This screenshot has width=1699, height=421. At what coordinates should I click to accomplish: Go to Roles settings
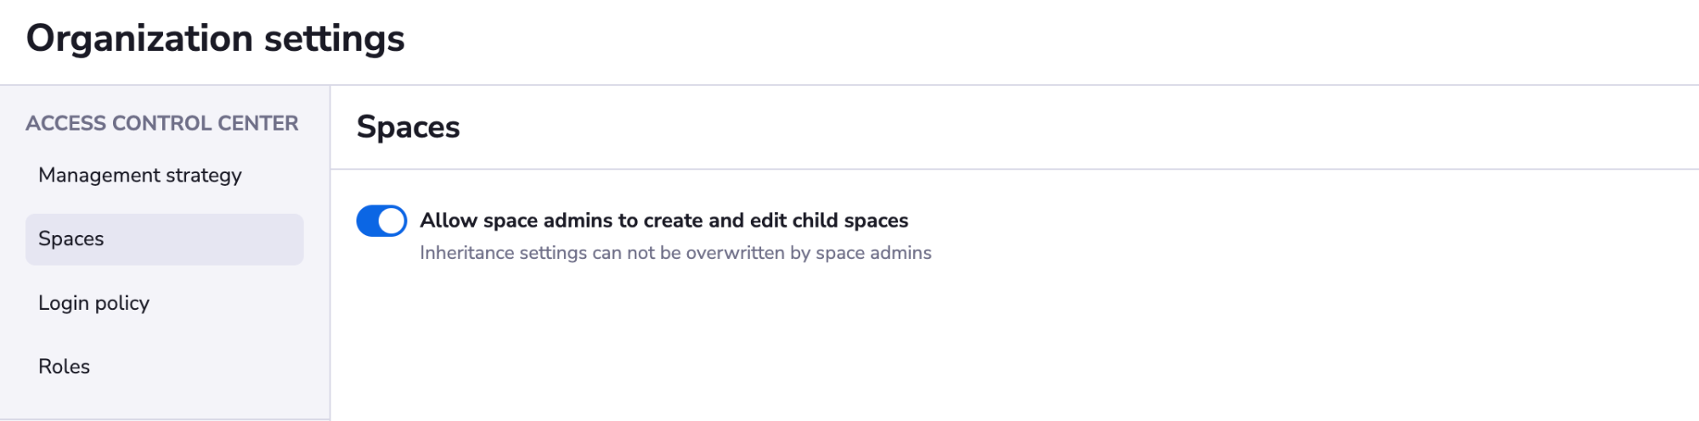(x=64, y=367)
